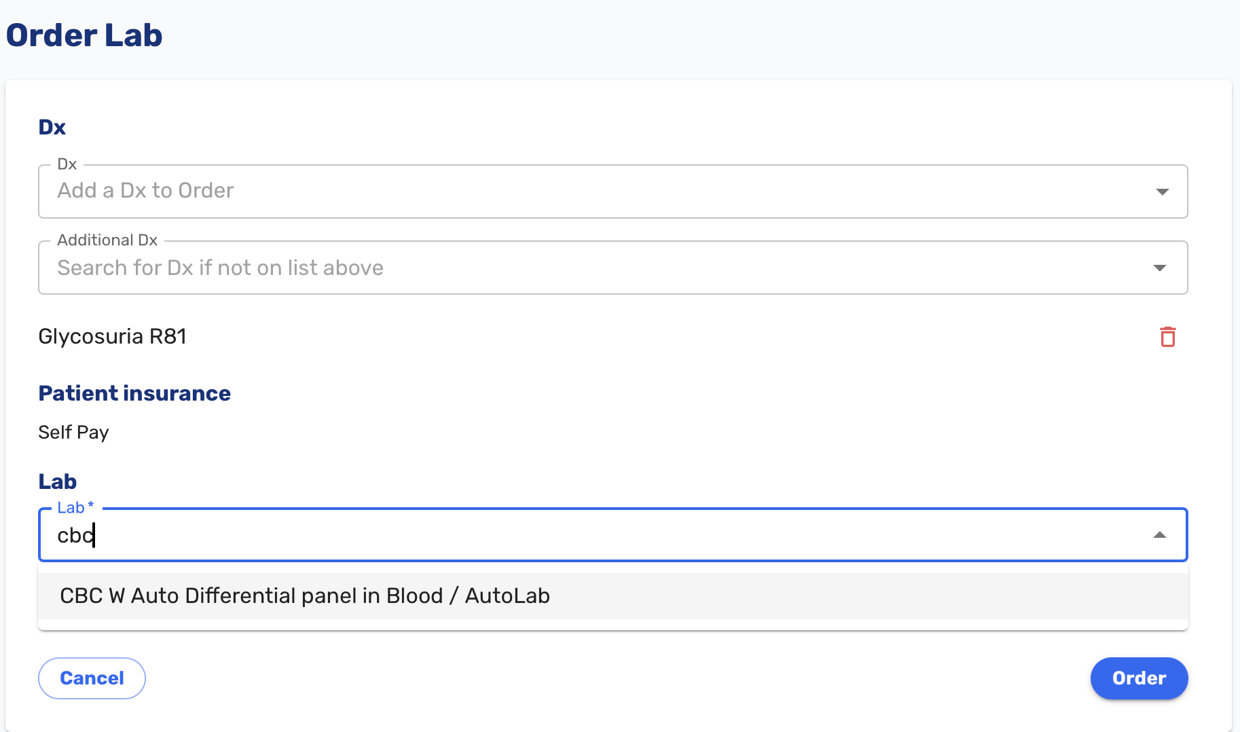Expand the 'Add a Dx to Order' dropdown arrow
This screenshot has width=1240, height=732.
point(1162,191)
